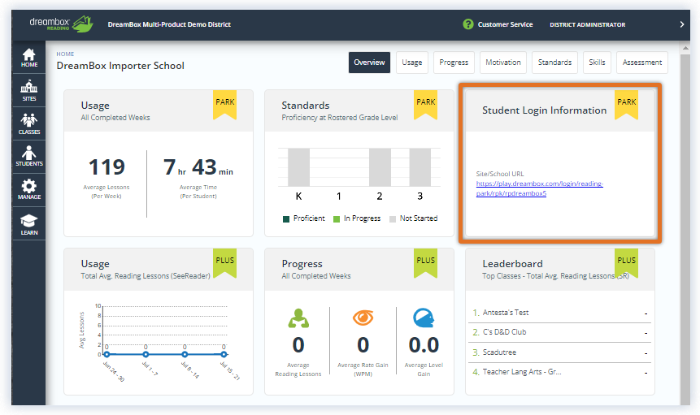Open the Site/School URL link
Image resolution: width=700 pixels, height=415 pixels.
[539, 188]
